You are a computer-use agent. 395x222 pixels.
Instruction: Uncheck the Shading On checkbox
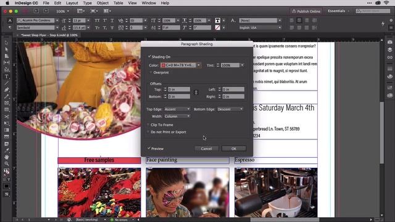(149, 56)
